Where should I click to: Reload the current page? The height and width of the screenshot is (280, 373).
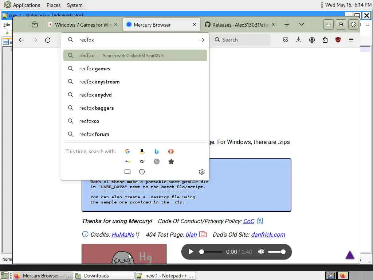[48, 40]
